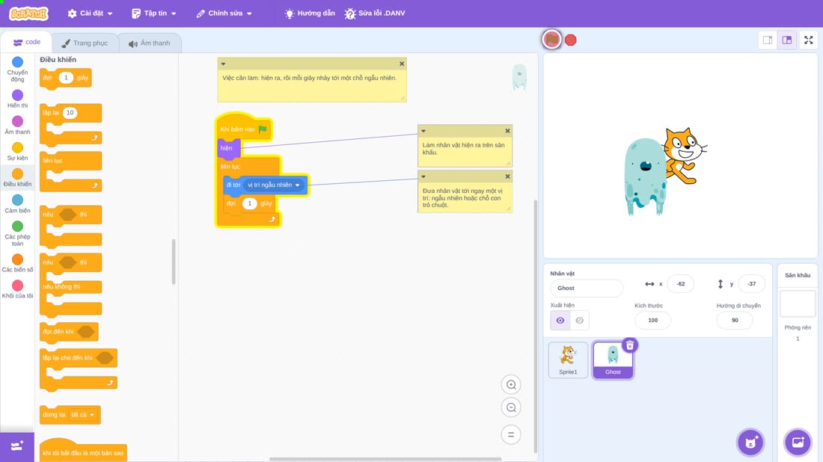Open the add backdrop button
The height and width of the screenshot is (462, 823).
click(x=798, y=442)
